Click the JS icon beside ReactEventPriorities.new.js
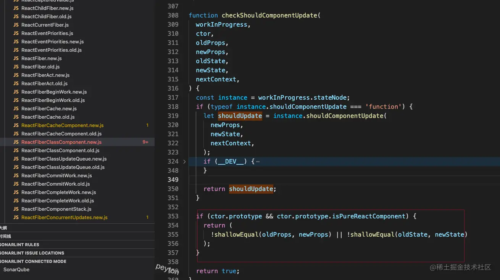500x280 pixels. point(16,42)
